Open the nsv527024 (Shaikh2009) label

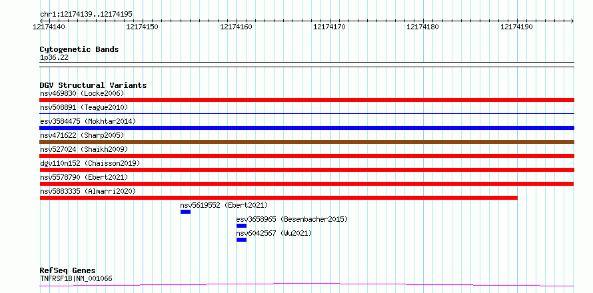(x=84, y=149)
